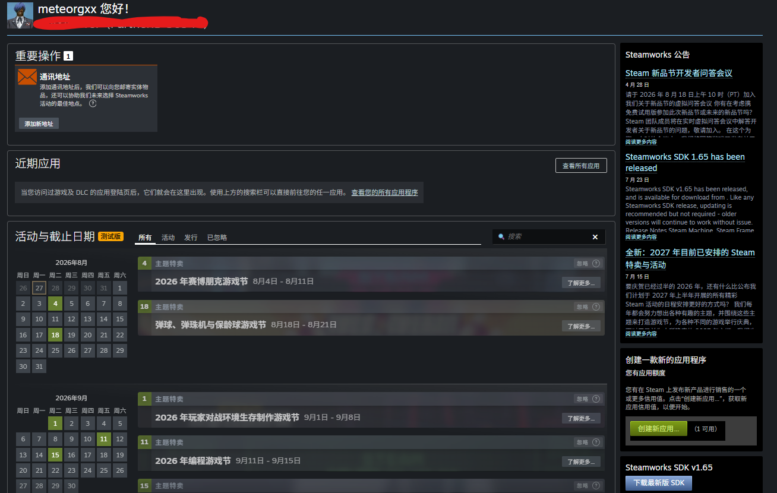Click 了解更多 for 弹球、弹珠机与保龄球游戏节
Viewport: 777px width, 493px height.
[x=581, y=326]
